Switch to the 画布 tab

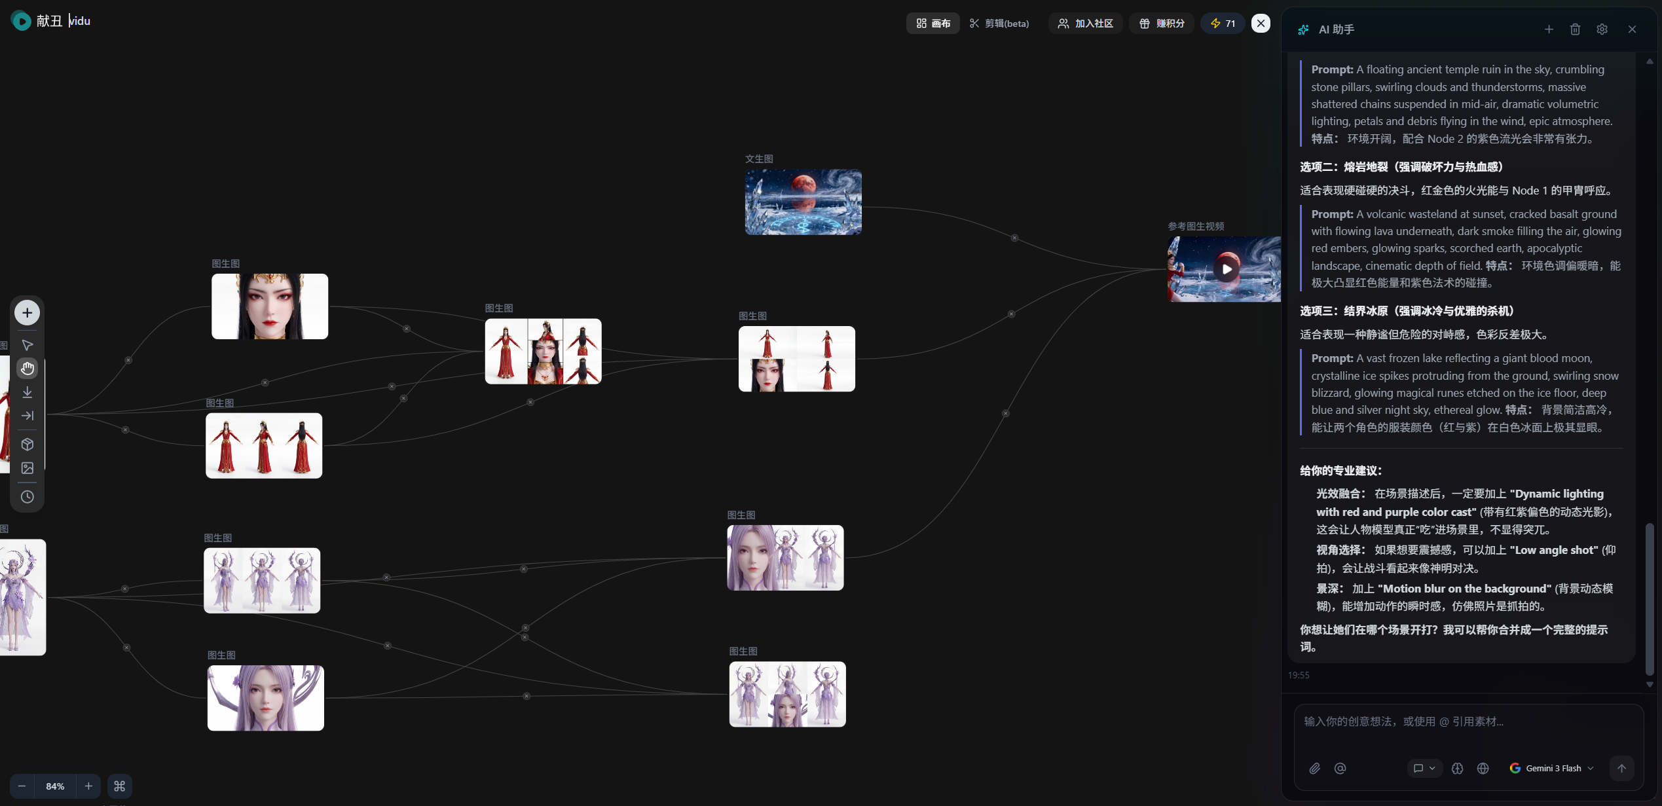933,24
